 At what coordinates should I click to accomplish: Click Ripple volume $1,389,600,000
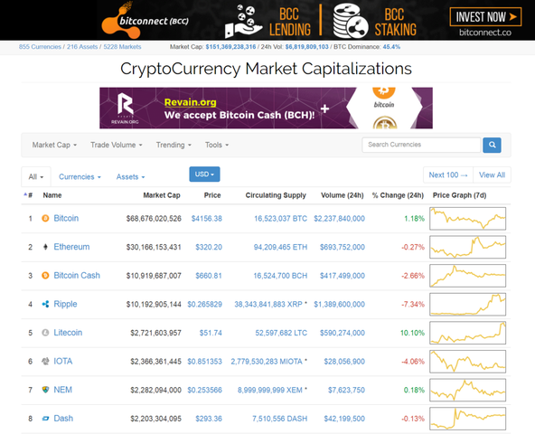pos(339,304)
